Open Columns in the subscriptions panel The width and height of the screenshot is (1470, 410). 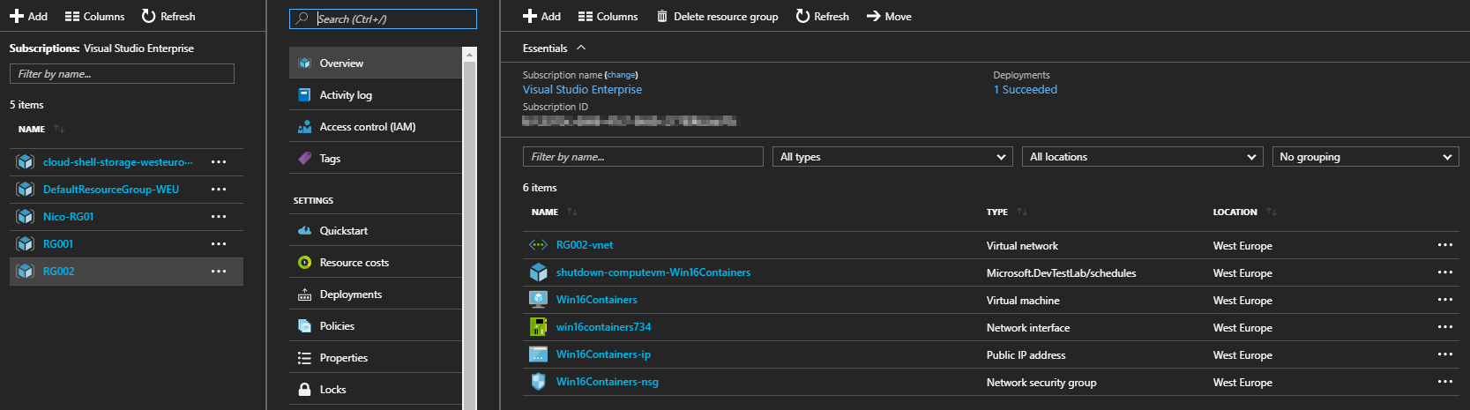point(94,16)
